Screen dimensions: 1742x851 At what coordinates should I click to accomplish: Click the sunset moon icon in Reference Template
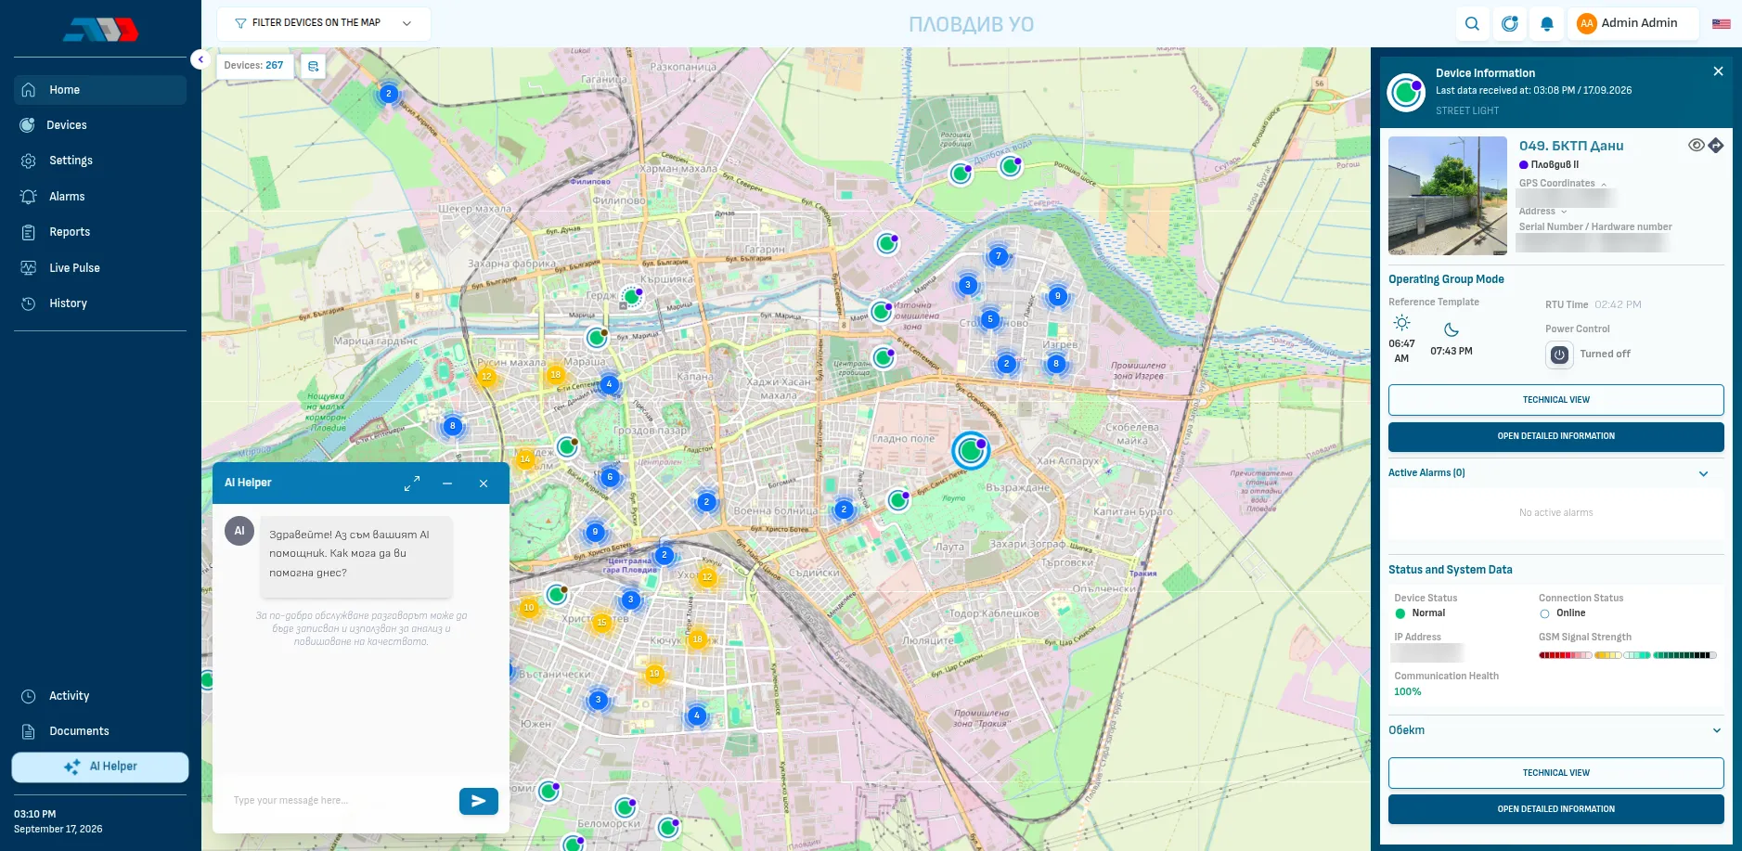pyautogui.click(x=1452, y=329)
